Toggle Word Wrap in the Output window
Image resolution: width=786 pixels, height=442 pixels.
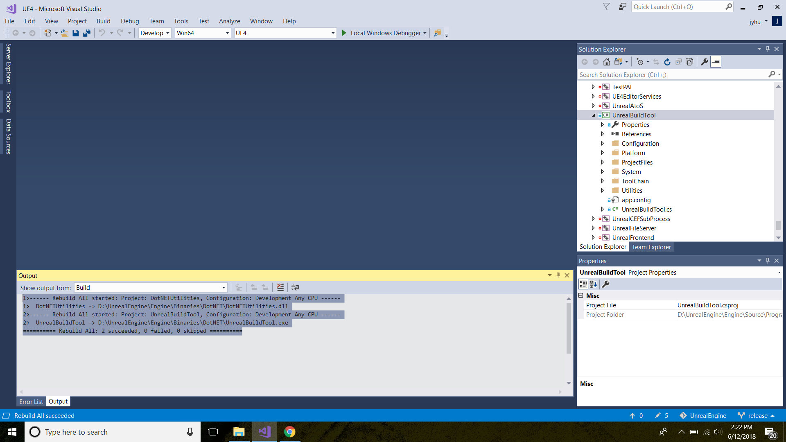click(x=295, y=287)
